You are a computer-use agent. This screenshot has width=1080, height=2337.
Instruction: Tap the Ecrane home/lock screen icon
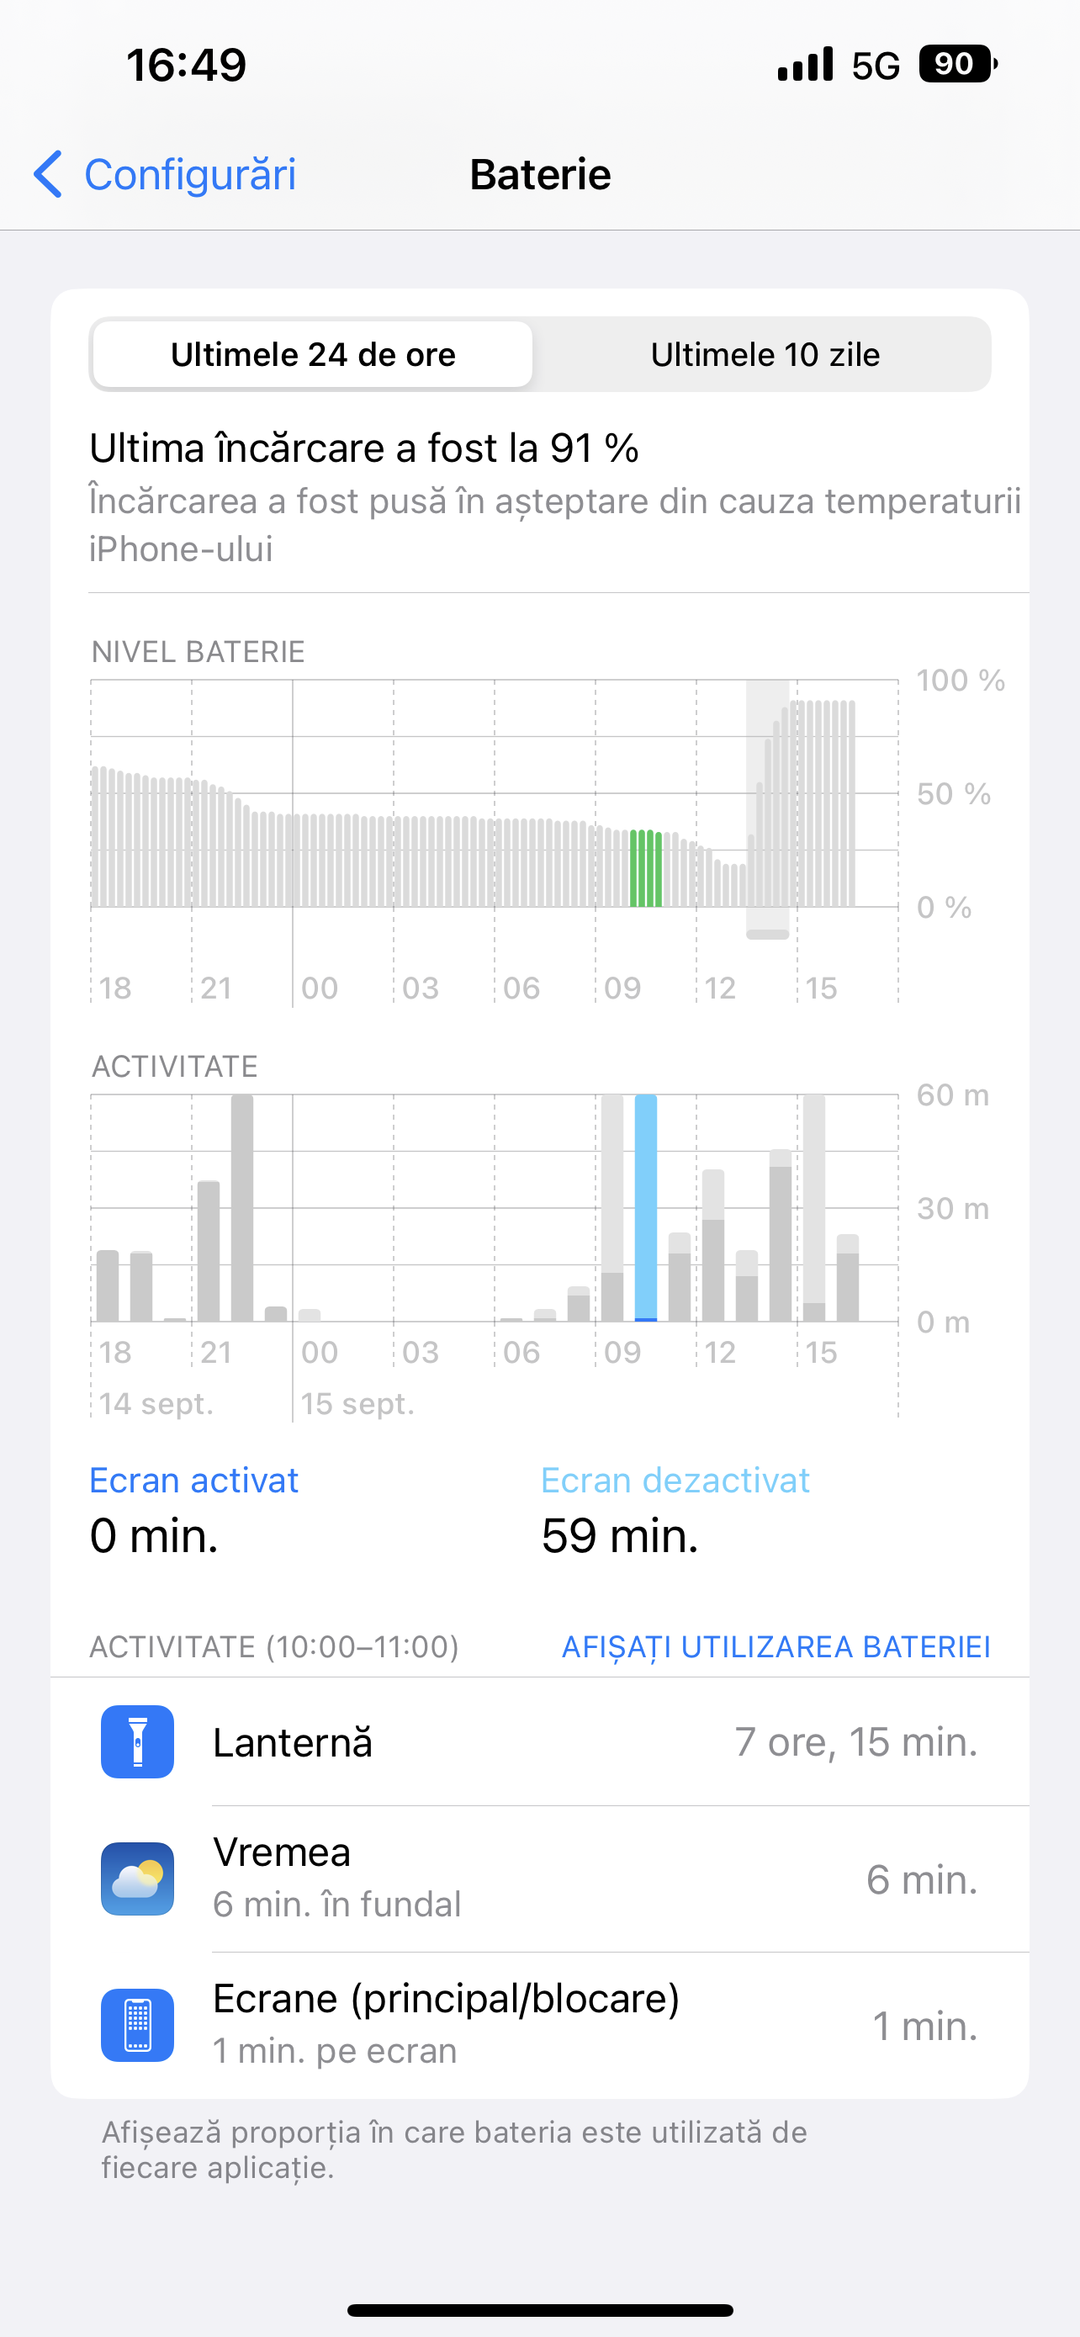coord(137,2025)
